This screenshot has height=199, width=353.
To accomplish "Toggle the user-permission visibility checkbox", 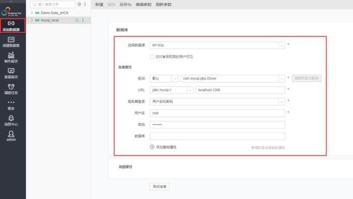I will (x=152, y=57).
